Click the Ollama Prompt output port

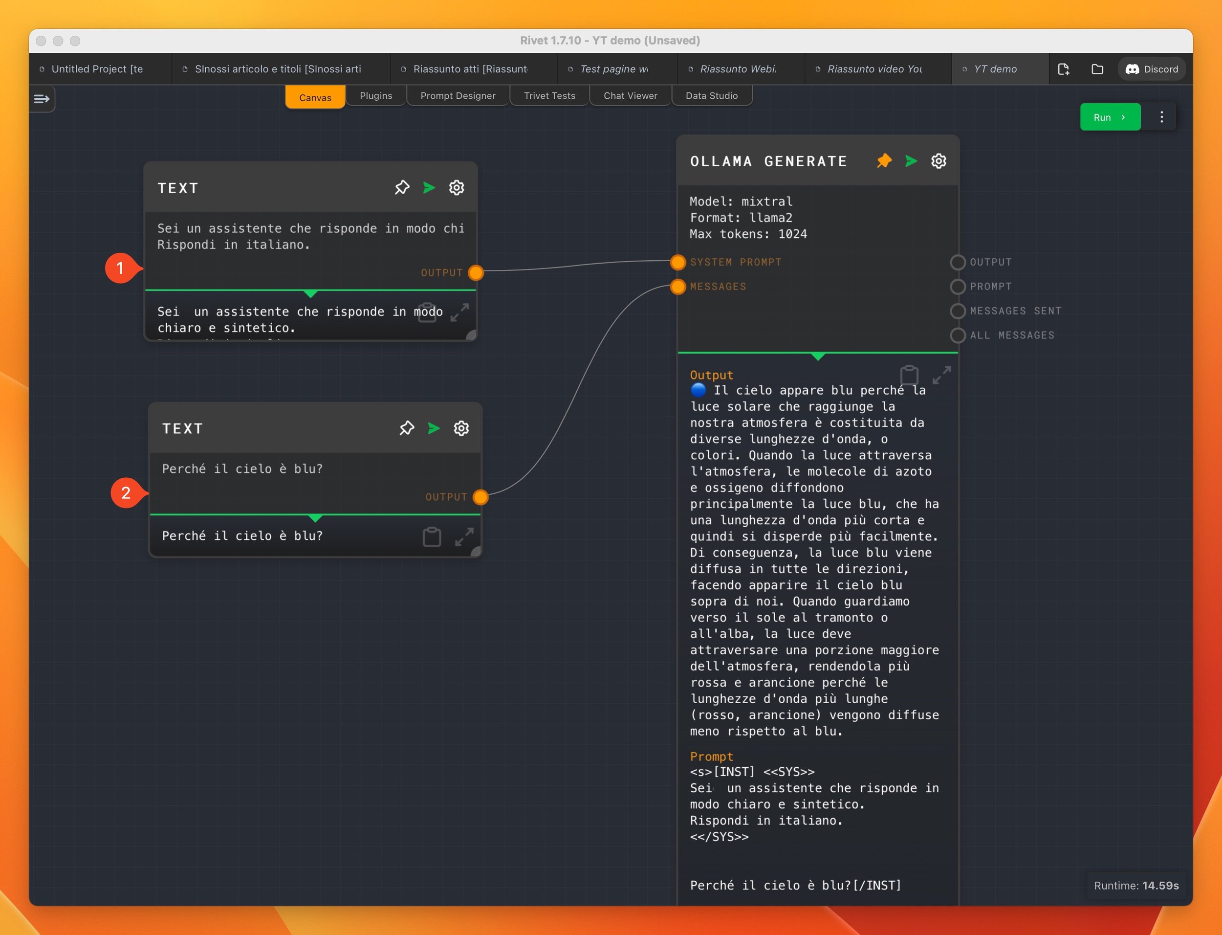click(x=958, y=287)
